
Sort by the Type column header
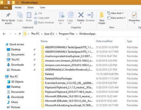pyautogui.click(x=129, y=41)
